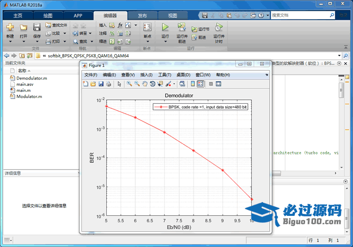This screenshot has width=353, height=247.
Task: Expand the Print (打印) dropdown arrow
Action: 65,41
